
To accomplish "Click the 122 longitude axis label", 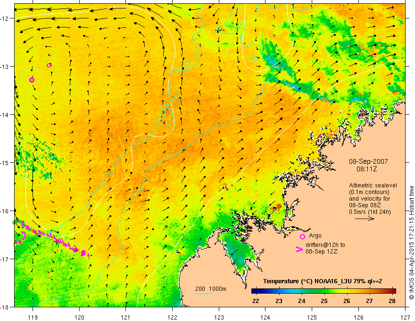I will (172, 318).
